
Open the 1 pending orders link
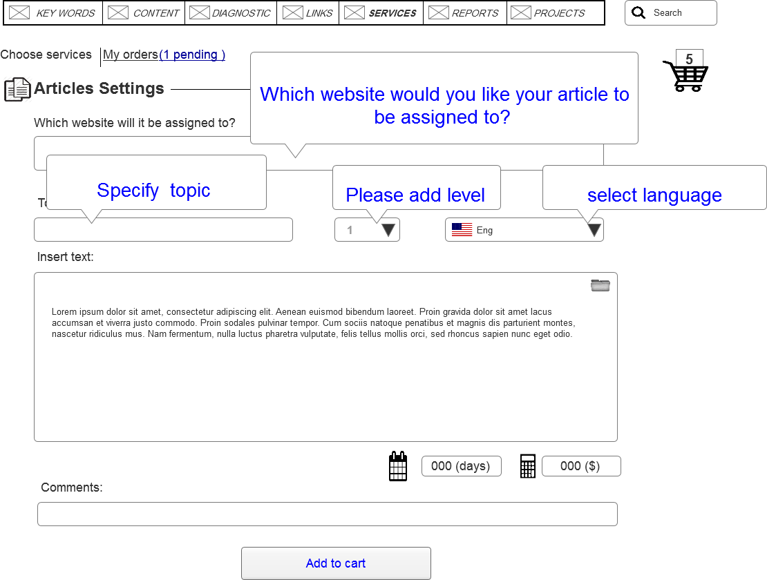click(192, 55)
